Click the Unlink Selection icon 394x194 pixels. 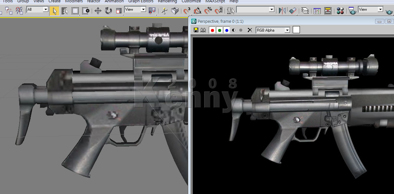(x=9, y=11)
